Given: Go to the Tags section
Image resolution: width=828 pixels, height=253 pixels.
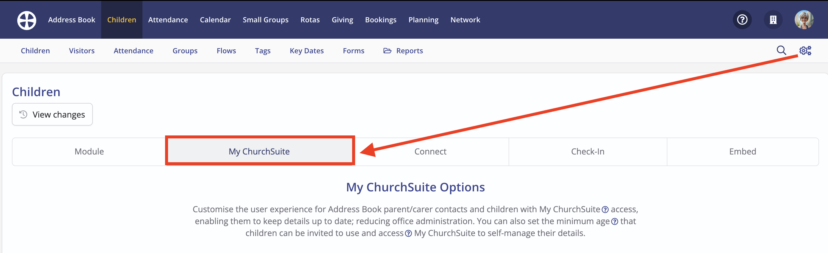Looking at the screenshot, I should [263, 51].
